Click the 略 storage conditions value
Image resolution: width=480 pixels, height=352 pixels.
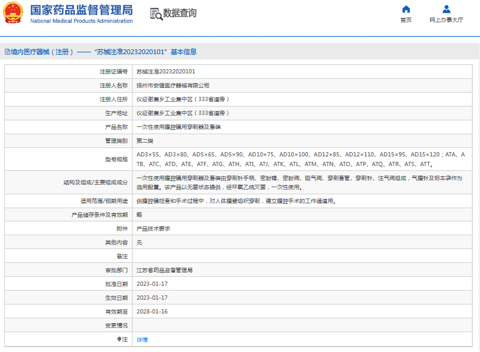[x=139, y=215]
